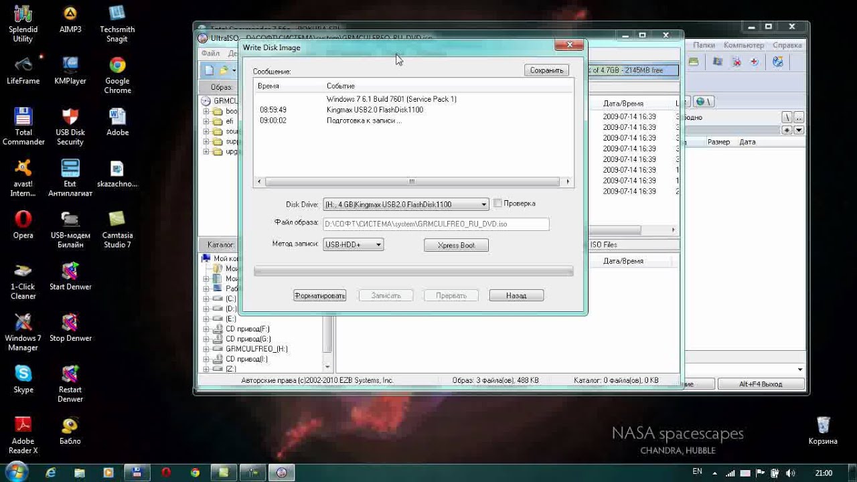Click the Файл образа path field
The image size is (857, 482).
436,225
